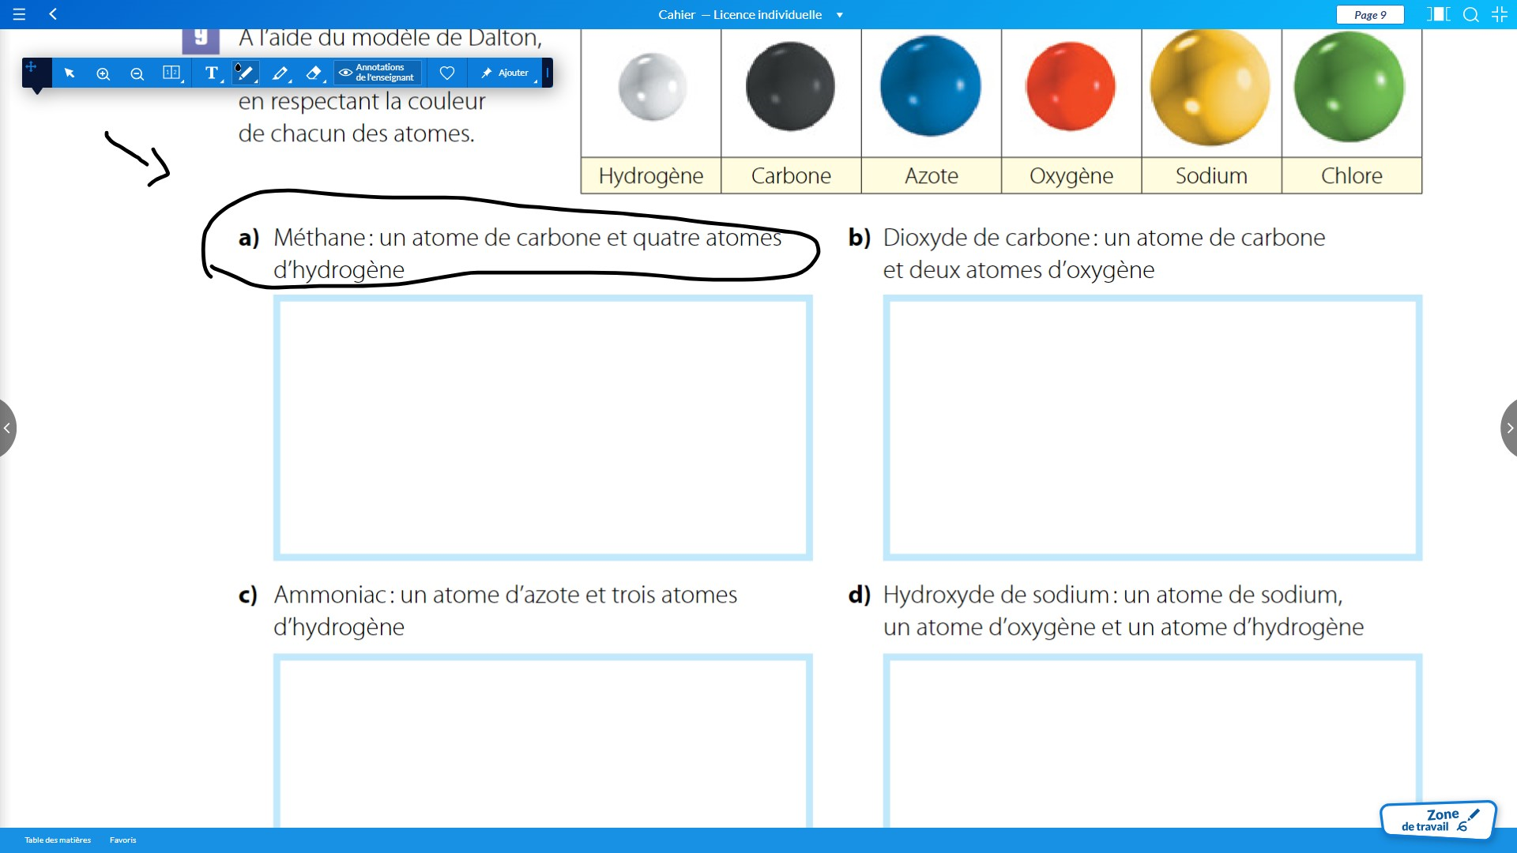Click the zoom out magnifier icon
Image resolution: width=1517 pixels, height=853 pixels.
click(137, 73)
